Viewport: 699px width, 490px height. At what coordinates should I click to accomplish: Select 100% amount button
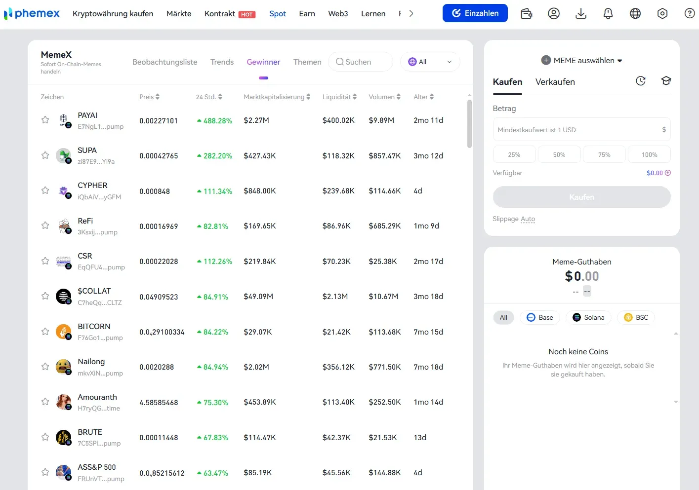click(x=649, y=154)
